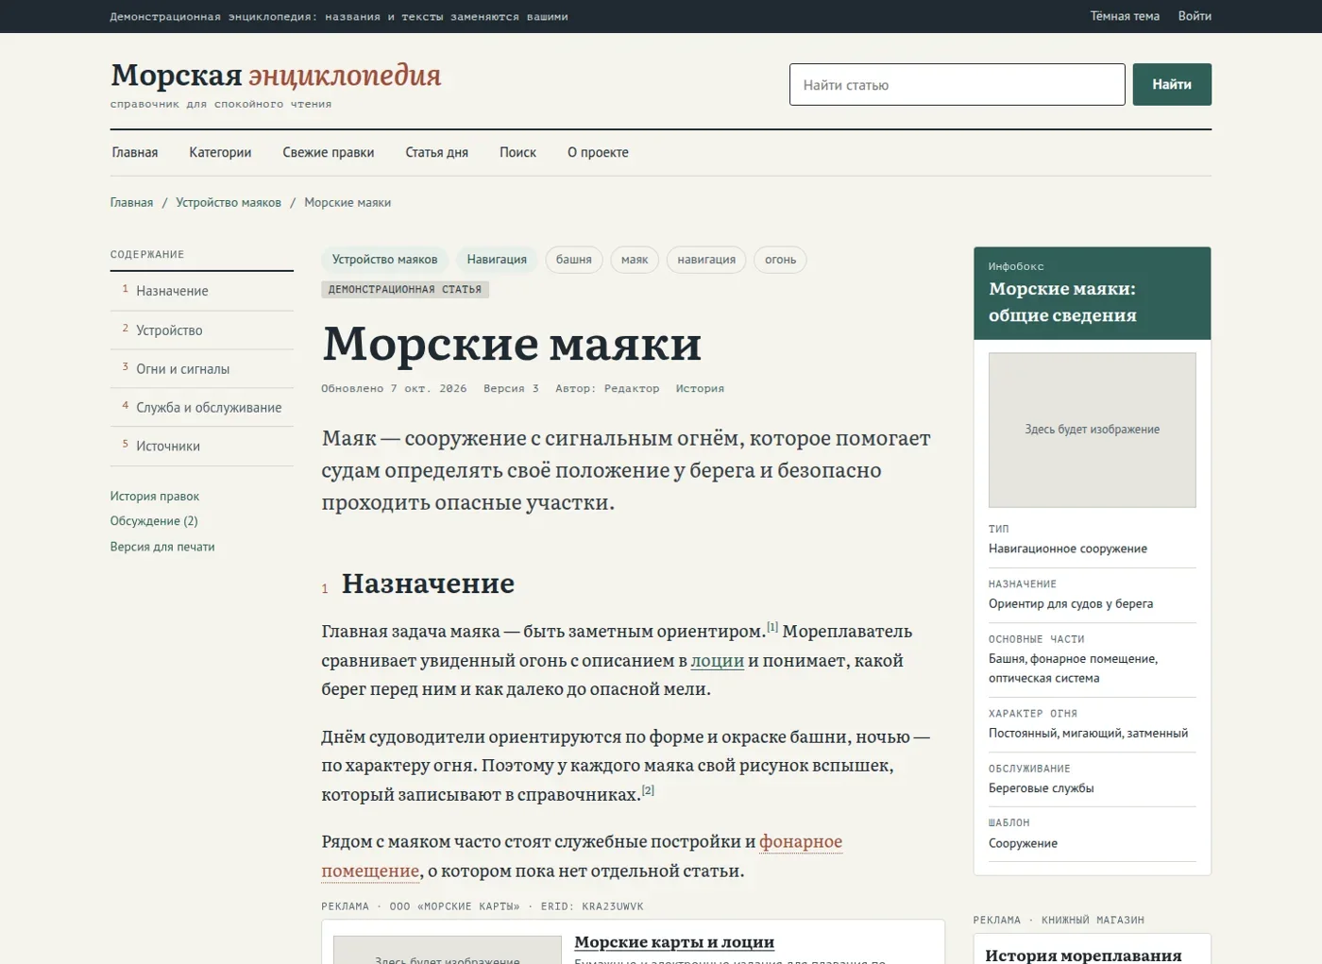This screenshot has height=964, width=1322.
Task: Click the маяк tag
Action: (x=635, y=260)
